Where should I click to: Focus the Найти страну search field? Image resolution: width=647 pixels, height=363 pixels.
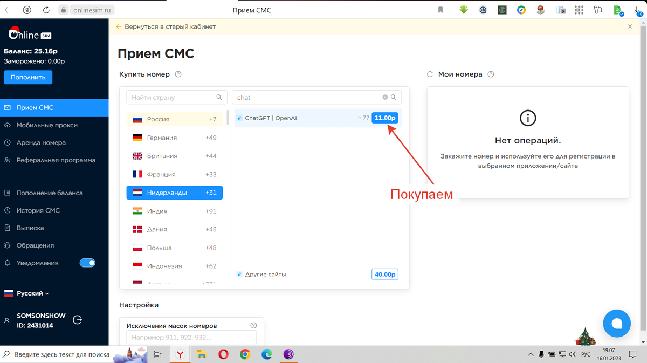coord(177,98)
